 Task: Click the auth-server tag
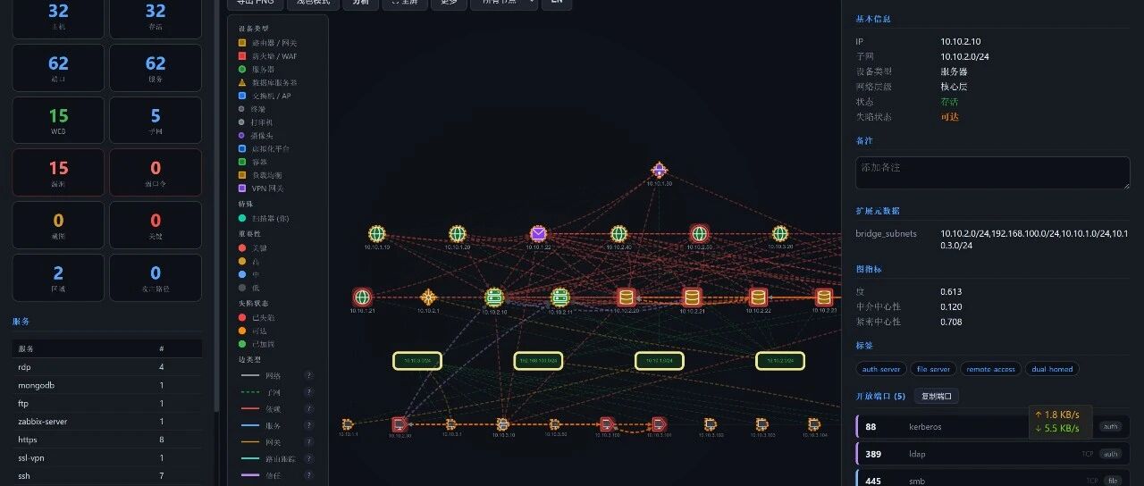[x=880, y=369]
